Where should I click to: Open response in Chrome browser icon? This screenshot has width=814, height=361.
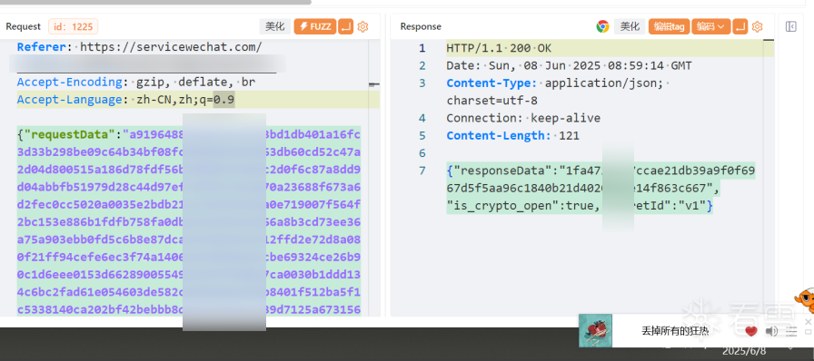click(602, 26)
